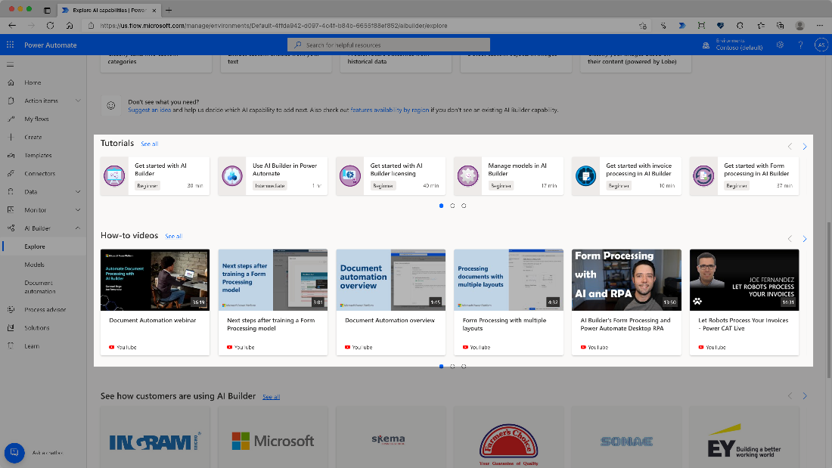
Task: Click the Help question mark icon
Action: pyautogui.click(x=800, y=45)
